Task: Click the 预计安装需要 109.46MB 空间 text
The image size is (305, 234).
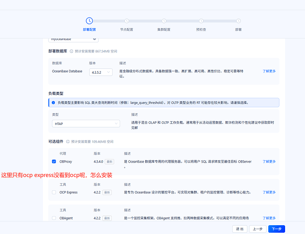Action: click(x=92, y=141)
